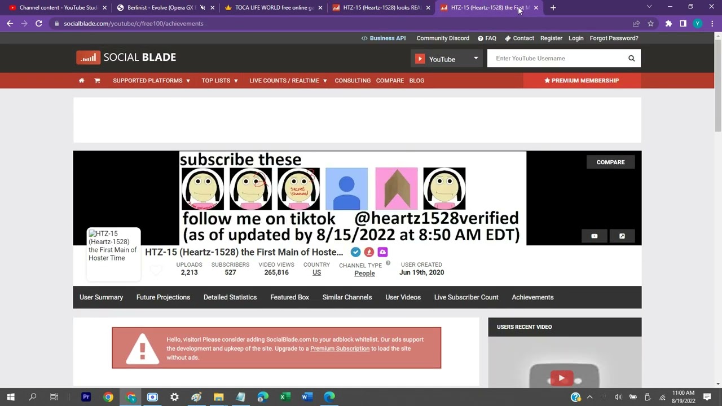Viewport: 722px width, 406px height.
Task: Focus the Enter YouTube Username field
Action: click(x=555, y=58)
